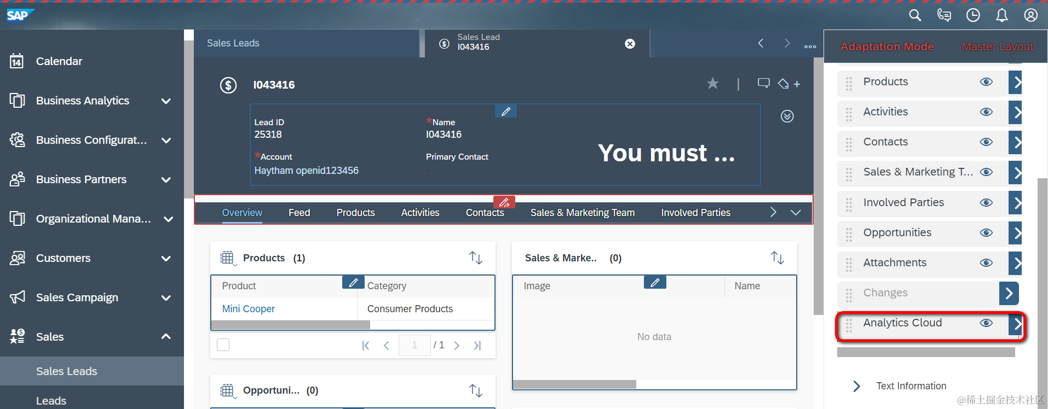
Task: Expand Business Analytics in the sidebar
Action: pyautogui.click(x=166, y=101)
